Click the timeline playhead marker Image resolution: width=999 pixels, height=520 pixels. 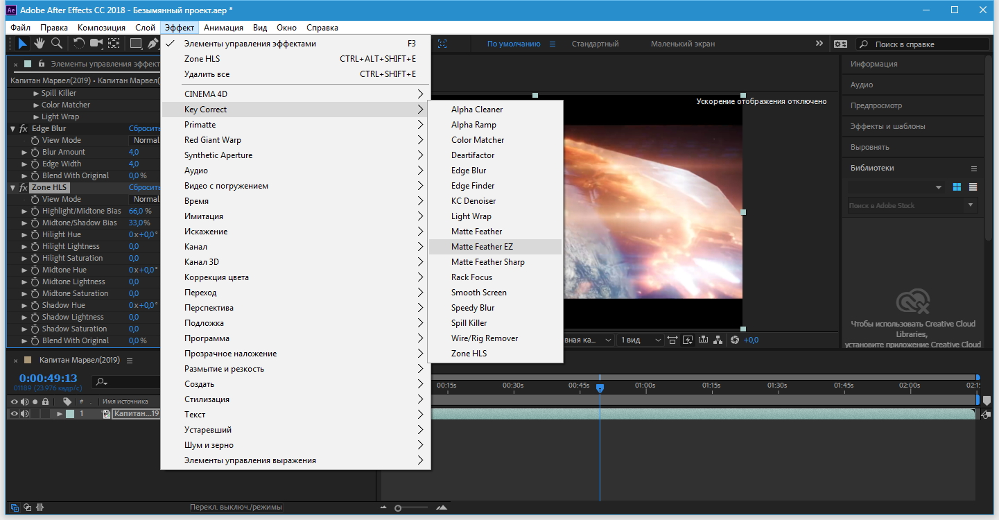pyautogui.click(x=600, y=388)
